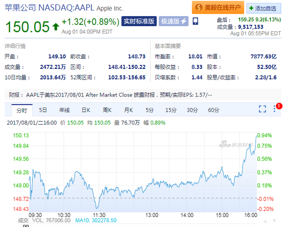
Task: Click share capital value 52.50亿
Action: pyautogui.click(x=267, y=67)
